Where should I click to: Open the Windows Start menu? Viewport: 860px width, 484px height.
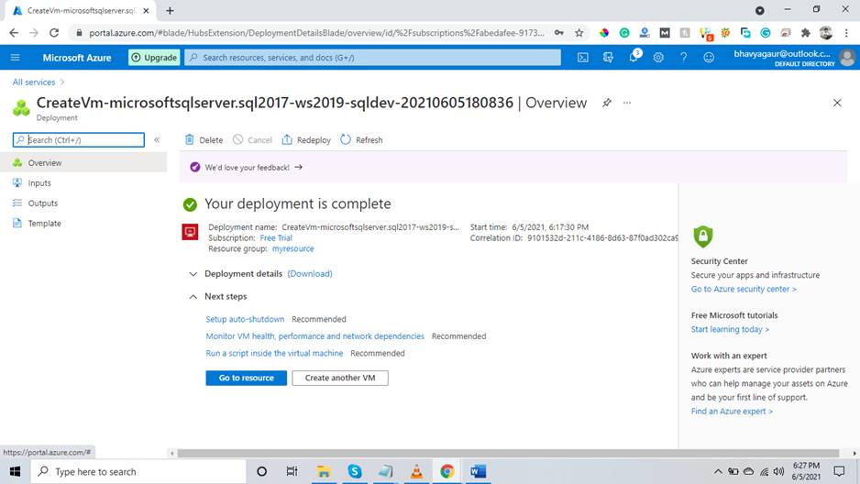click(15, 471)
